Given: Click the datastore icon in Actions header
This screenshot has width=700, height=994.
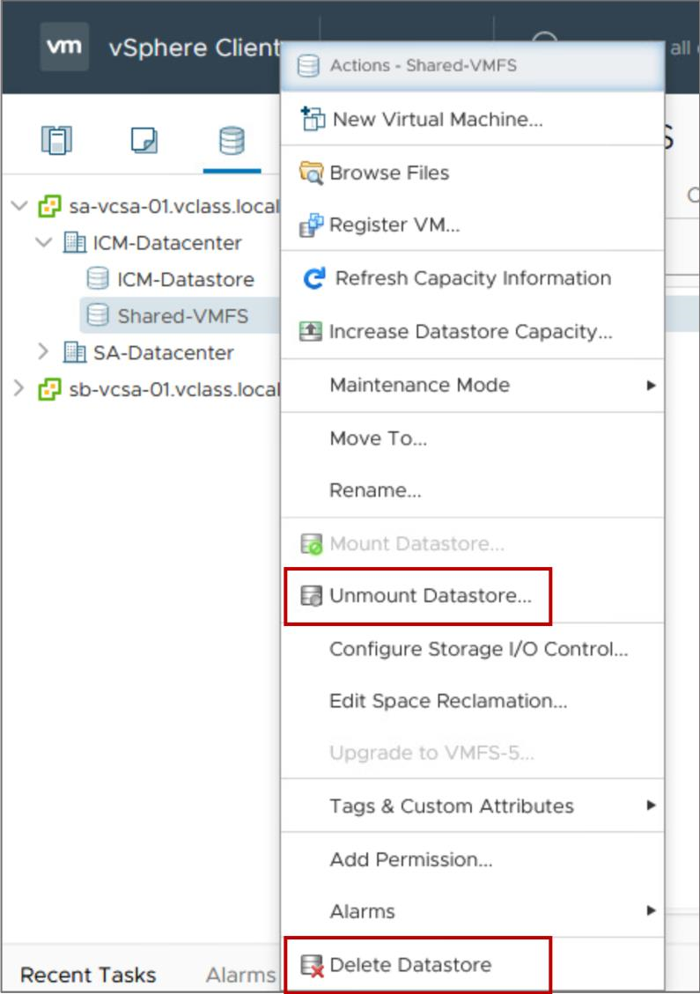Looking at the screenshot, I should coord(308,65).
